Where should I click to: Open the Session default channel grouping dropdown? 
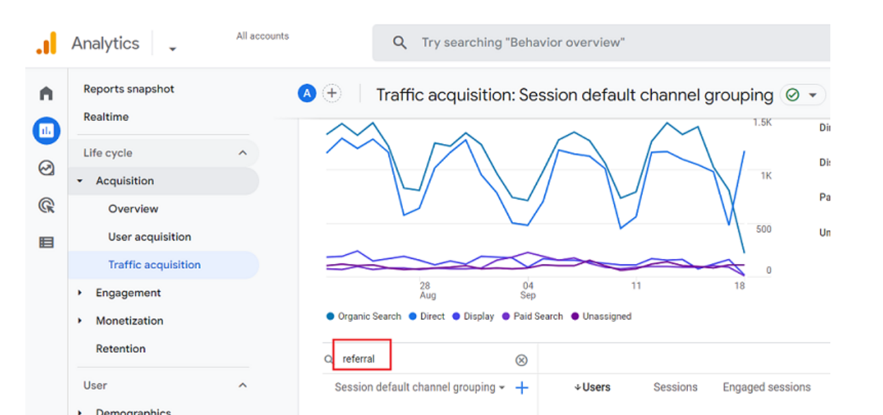coord(419,388)
